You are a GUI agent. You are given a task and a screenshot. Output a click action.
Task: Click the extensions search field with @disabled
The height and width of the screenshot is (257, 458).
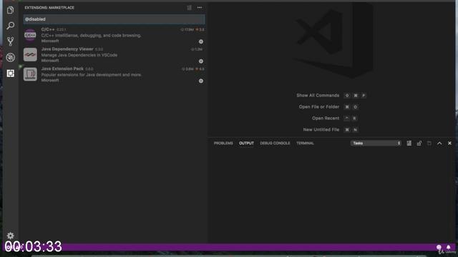click(114, 19)
